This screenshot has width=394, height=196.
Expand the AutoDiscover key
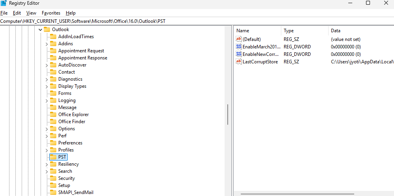tap(47, 65)
